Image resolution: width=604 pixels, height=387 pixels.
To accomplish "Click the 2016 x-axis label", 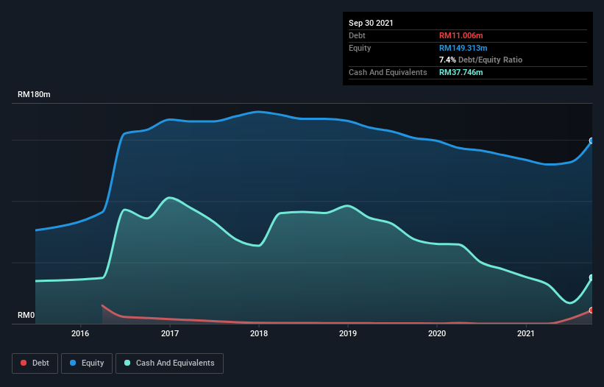I will (80, 333).
